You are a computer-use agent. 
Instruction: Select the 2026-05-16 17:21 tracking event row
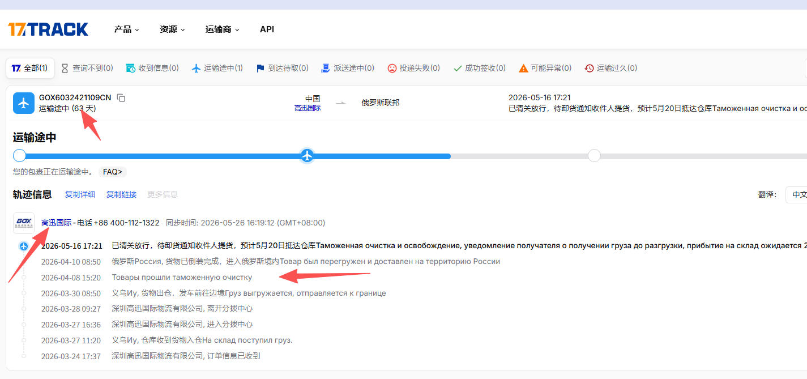coord(424,246)
